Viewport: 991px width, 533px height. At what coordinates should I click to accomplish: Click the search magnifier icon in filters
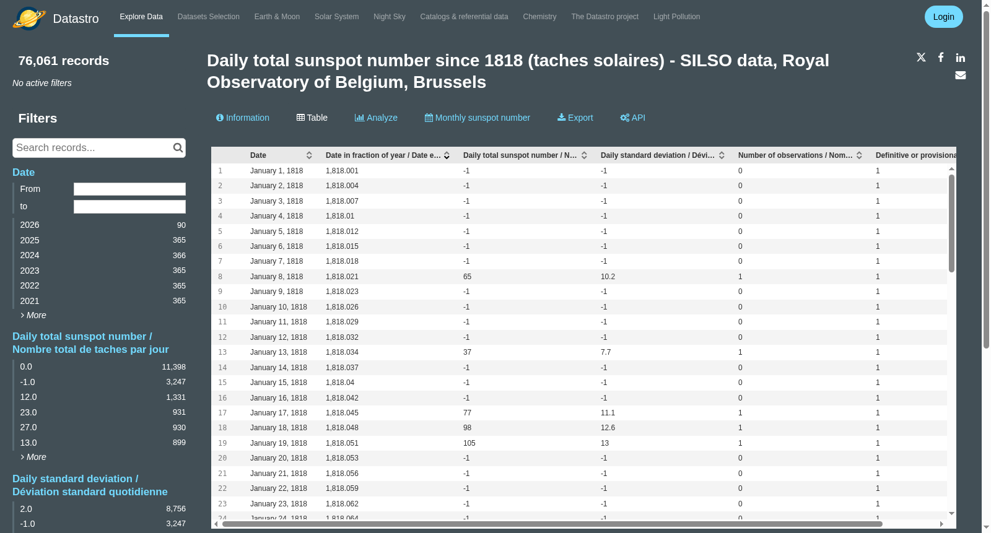[x=178, y=148]
